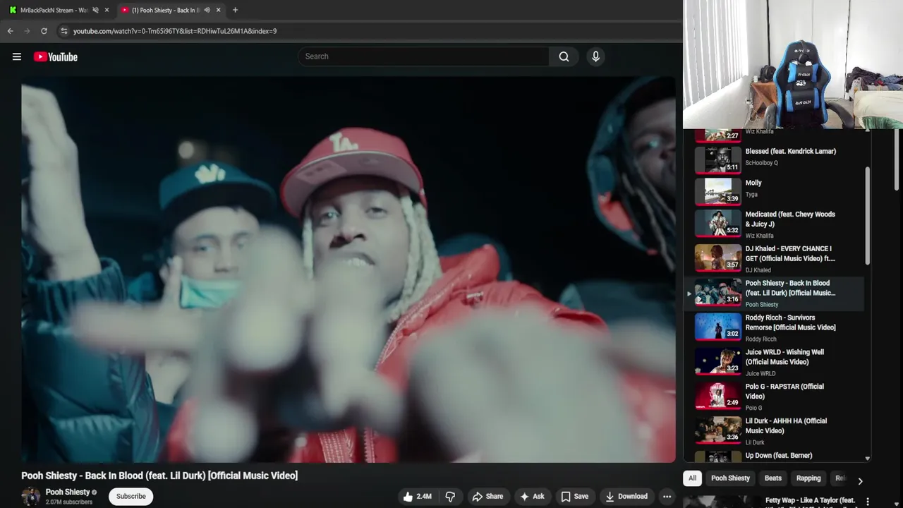Screen dimensions: 903x508
Task: Click the Roddy Ricch thumbnail showing 3:02
Action: (x=718, y=327)
